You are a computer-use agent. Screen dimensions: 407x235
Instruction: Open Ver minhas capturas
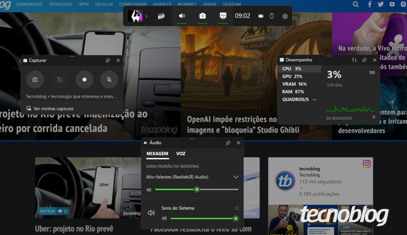coord(53,109)
